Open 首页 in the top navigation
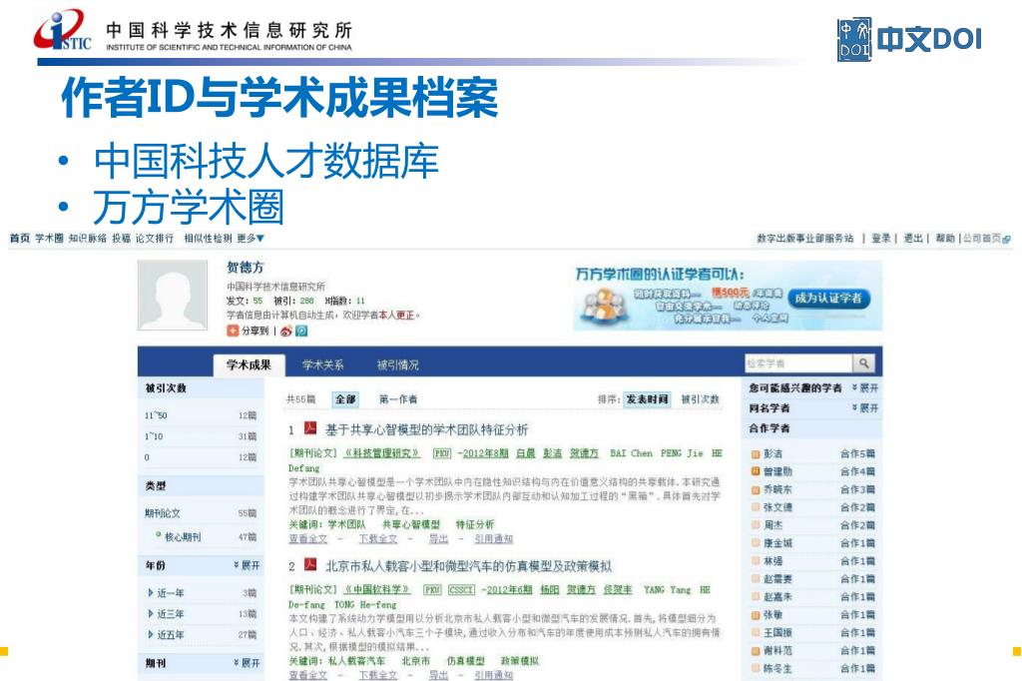This screenshot has height=681, width=1022. coord(20,239)
